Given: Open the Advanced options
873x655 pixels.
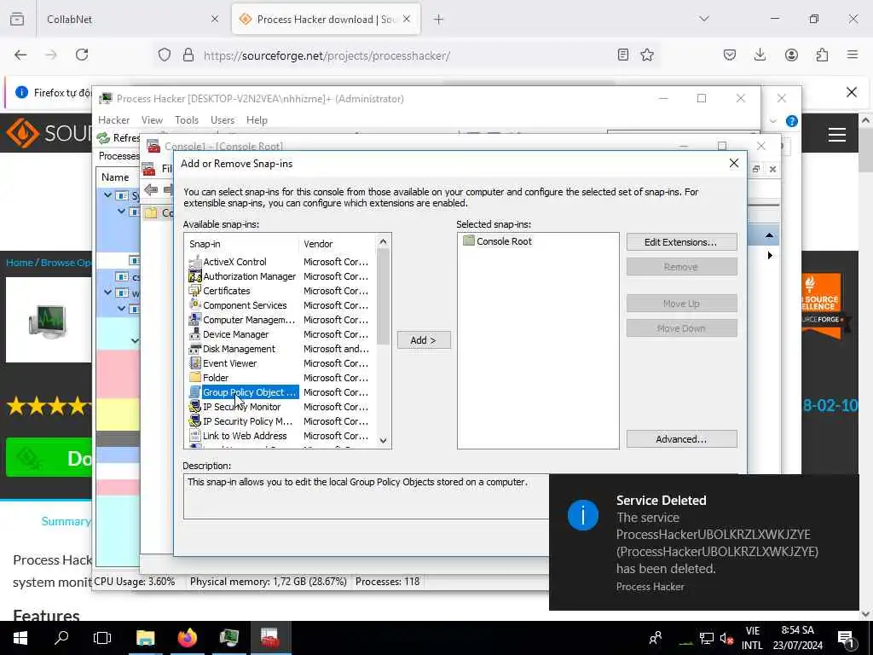Looking at the screenshot, I should coord(681,439).
